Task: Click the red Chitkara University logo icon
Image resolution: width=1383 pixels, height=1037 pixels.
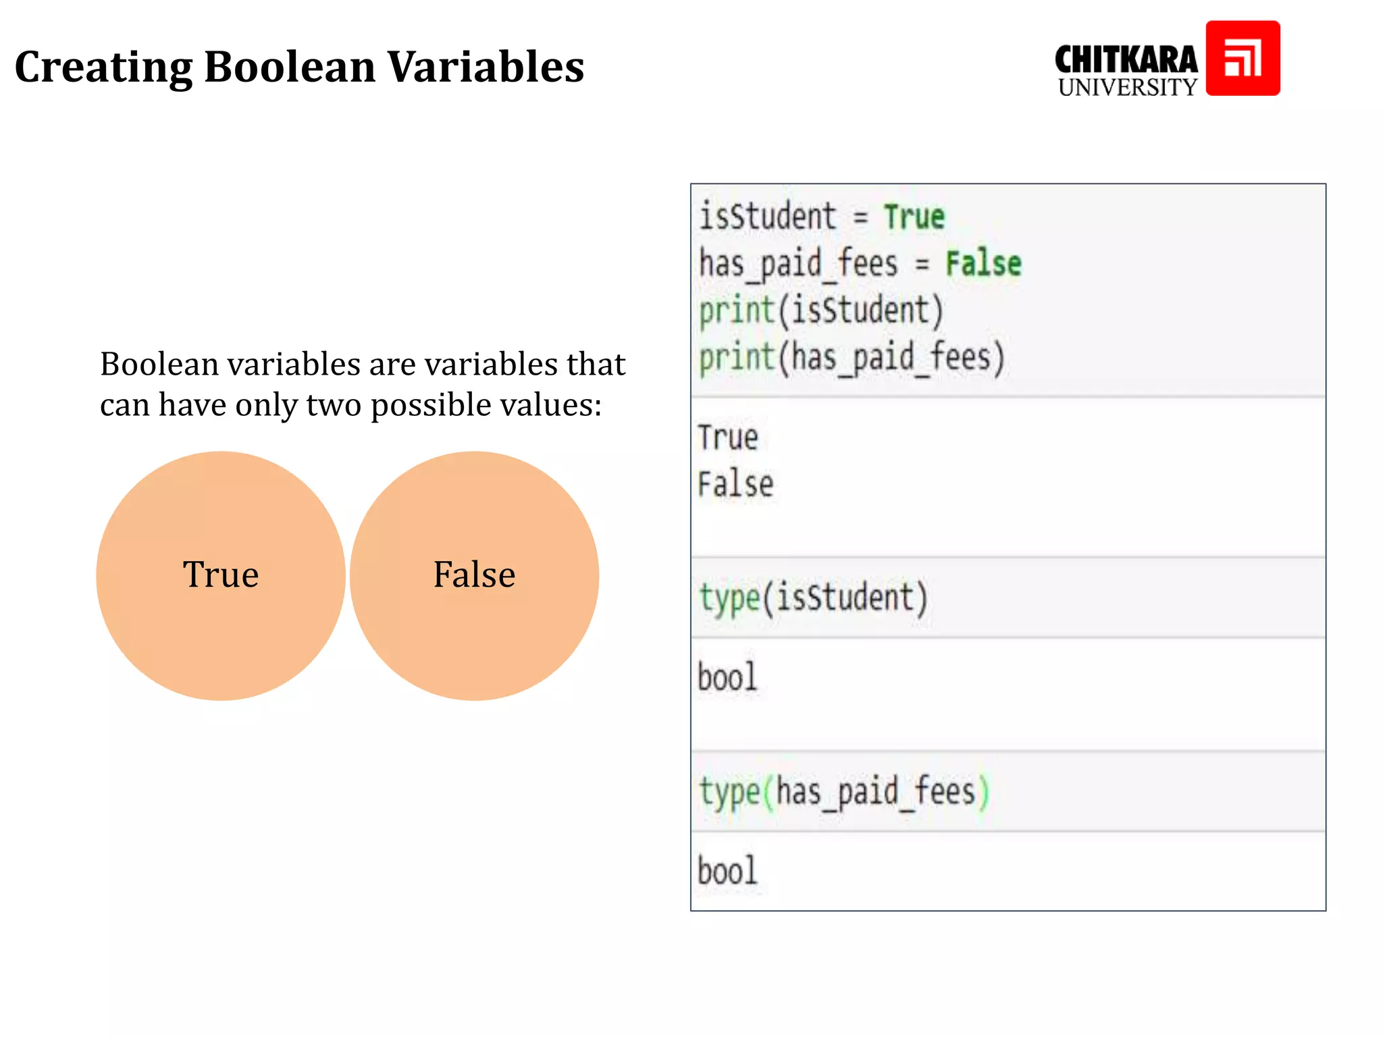Action: [x=1243, y=58]
